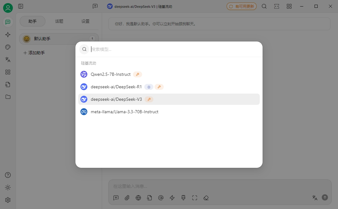Expand the input box fullscreen icon
Screen dimensions: 338x209
tap(195, 198)
